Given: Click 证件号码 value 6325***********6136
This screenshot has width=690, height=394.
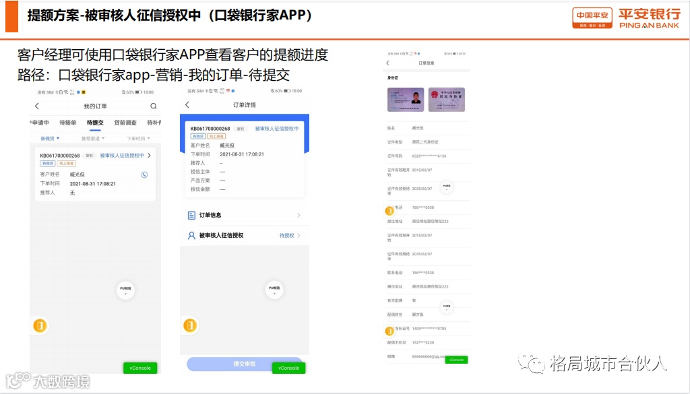Looking at the screenshot, I should click(x=429, y=156).
